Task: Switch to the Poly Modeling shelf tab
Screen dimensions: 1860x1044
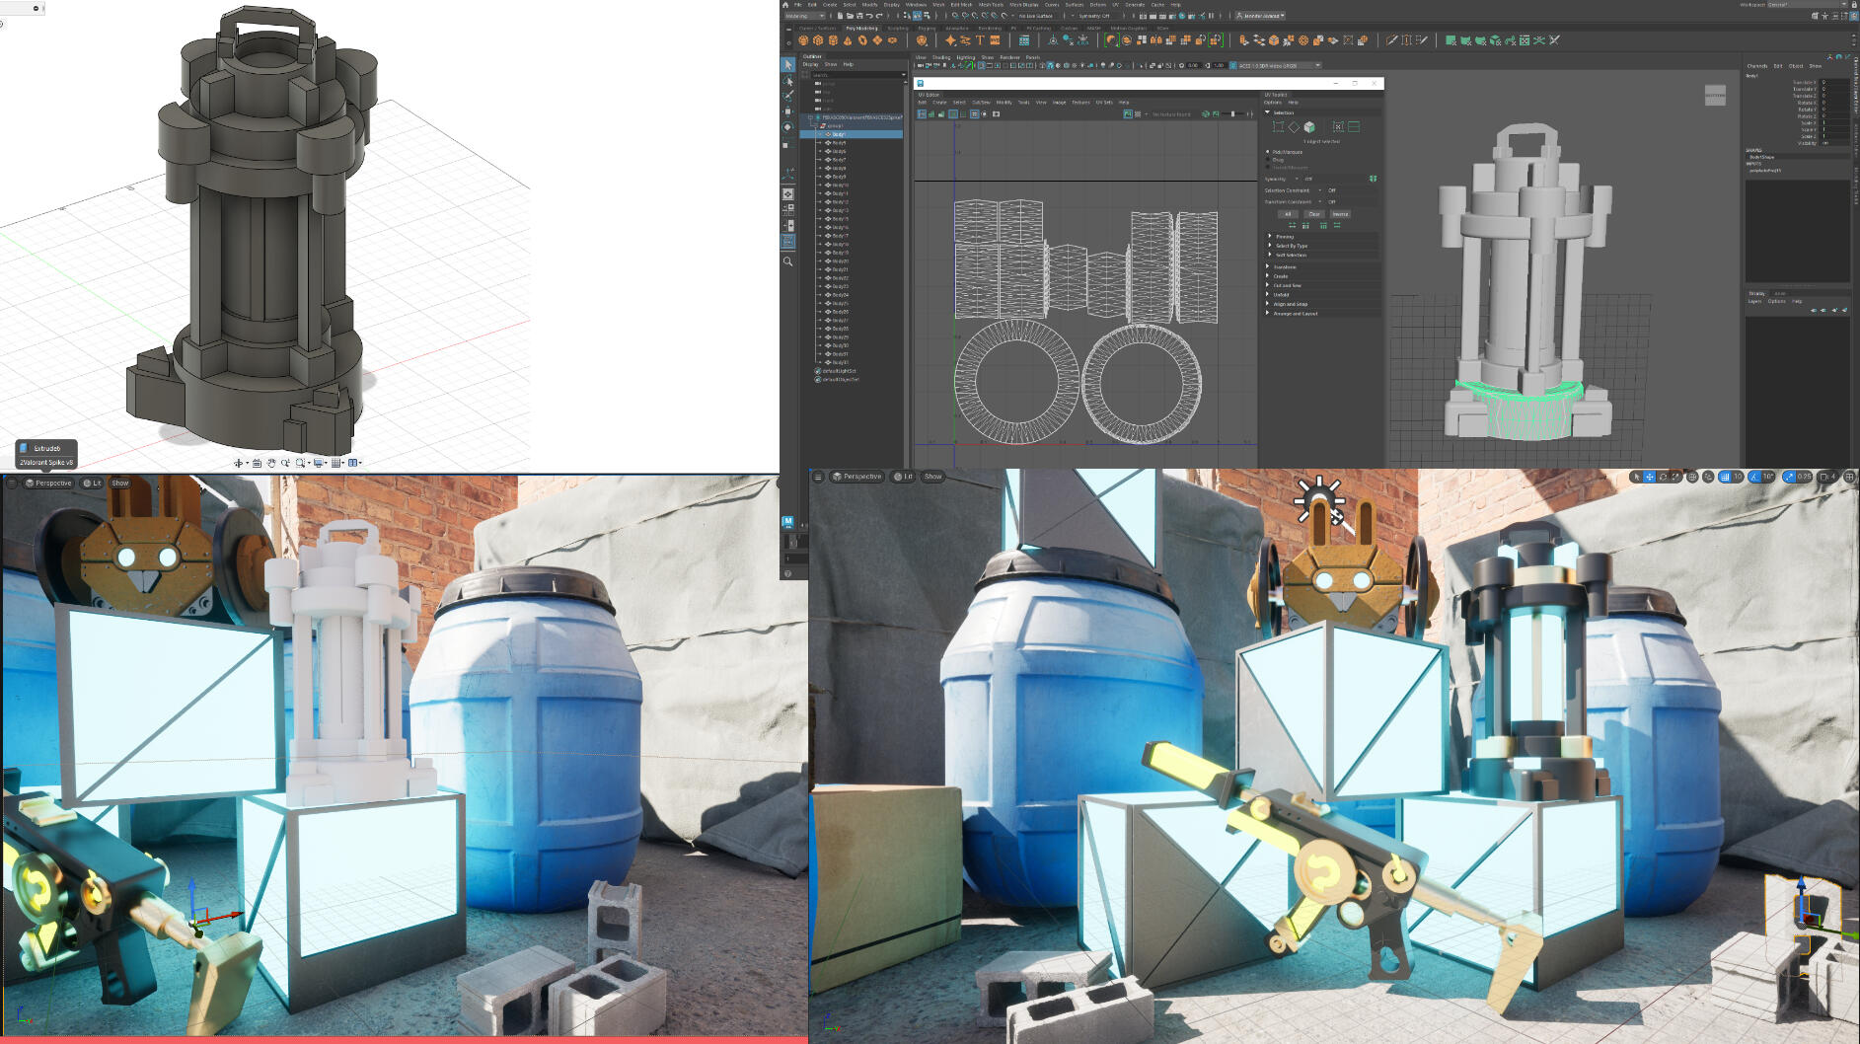Action: pyautogui.click(x=860, y=29)
